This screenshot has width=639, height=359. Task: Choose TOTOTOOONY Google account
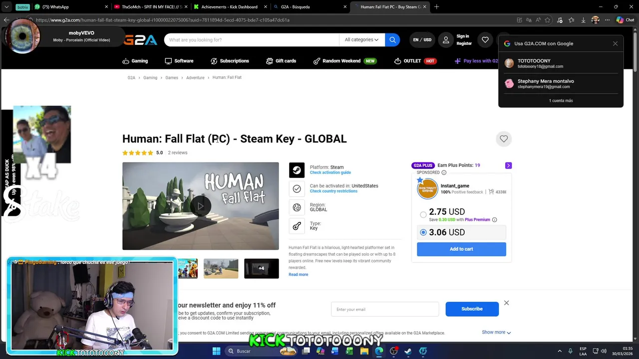click(561, 63)
